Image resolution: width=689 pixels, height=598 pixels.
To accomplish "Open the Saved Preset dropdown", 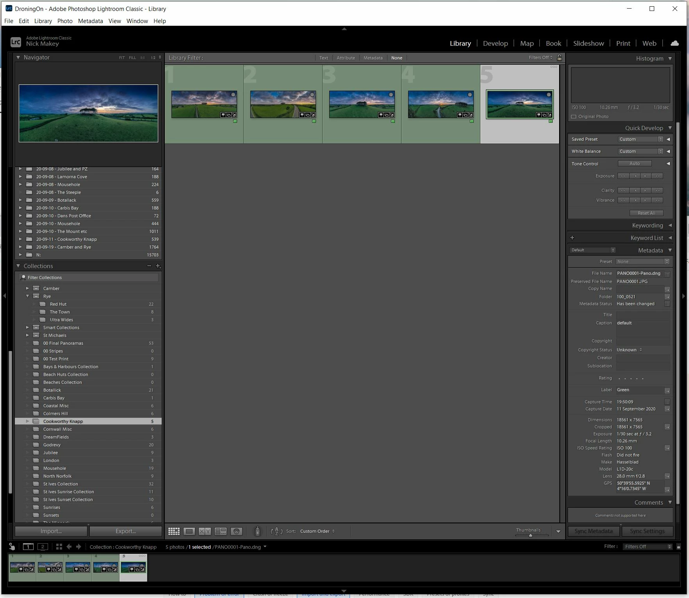I will tap(641, 139).
